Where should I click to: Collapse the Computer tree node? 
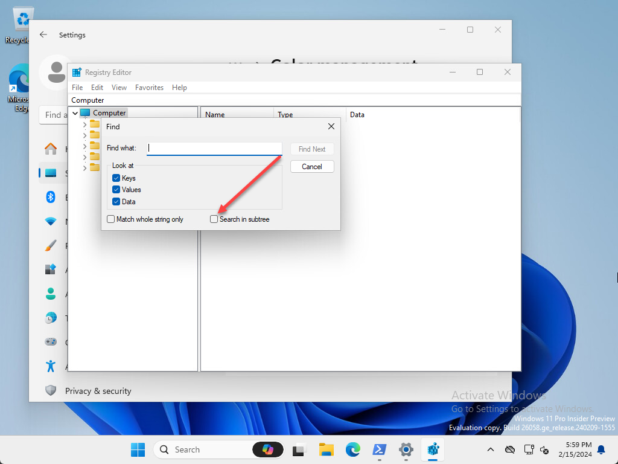(75, 113)
